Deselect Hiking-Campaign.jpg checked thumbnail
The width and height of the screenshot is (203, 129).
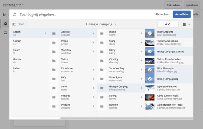pos(150,79)
